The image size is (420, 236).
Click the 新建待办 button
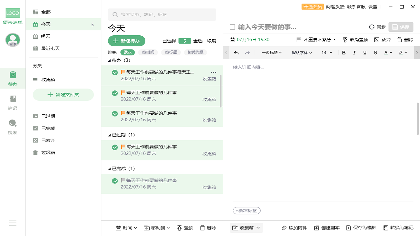point(126,41)
